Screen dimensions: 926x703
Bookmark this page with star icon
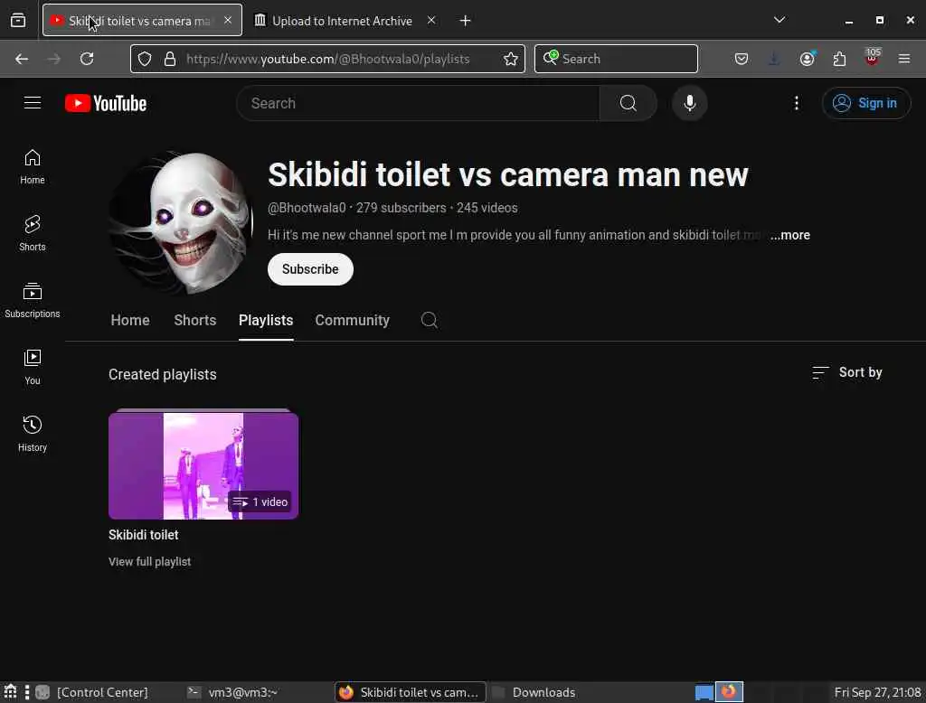point(511,59)
